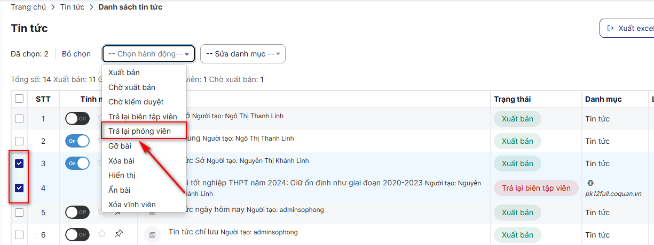Toggle the Off switch in row 1

(77, 118)
